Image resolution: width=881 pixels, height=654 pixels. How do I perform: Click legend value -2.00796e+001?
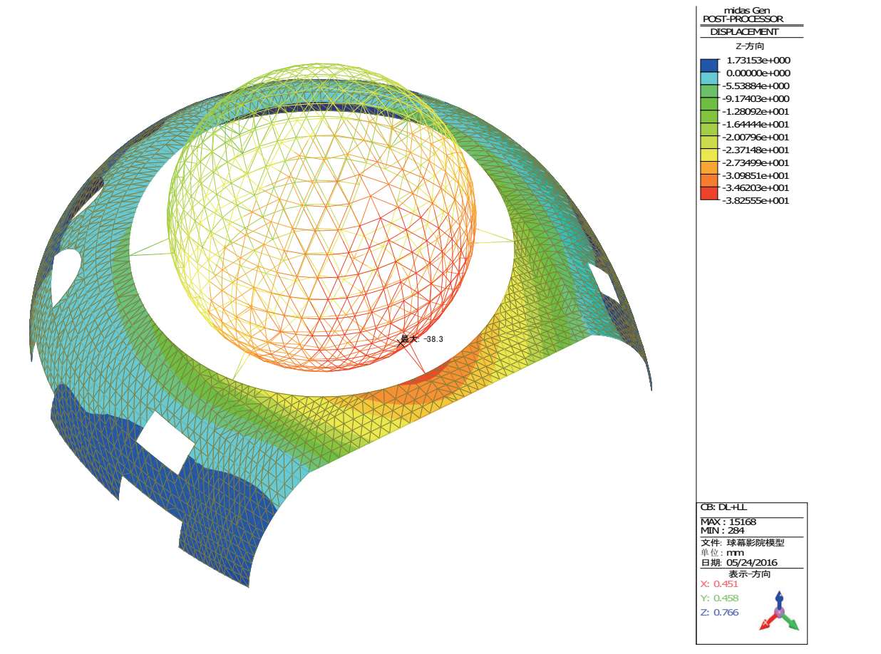(x=756, y=137)
